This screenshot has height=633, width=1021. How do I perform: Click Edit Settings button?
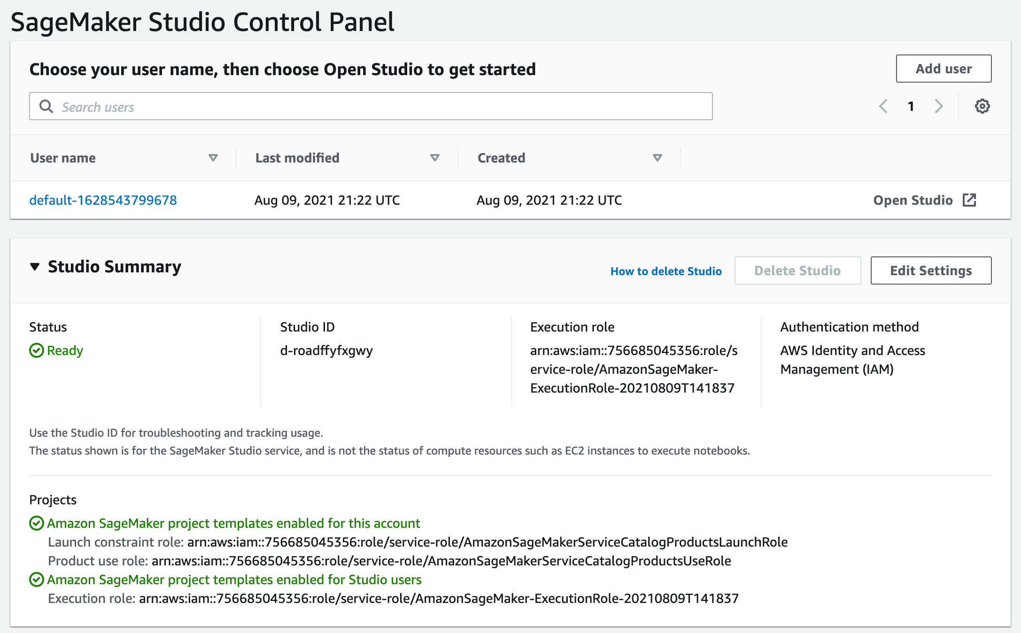coord(931,270)
